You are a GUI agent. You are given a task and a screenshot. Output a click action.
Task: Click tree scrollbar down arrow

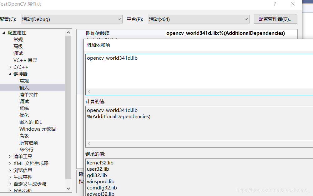coord(68,188)
